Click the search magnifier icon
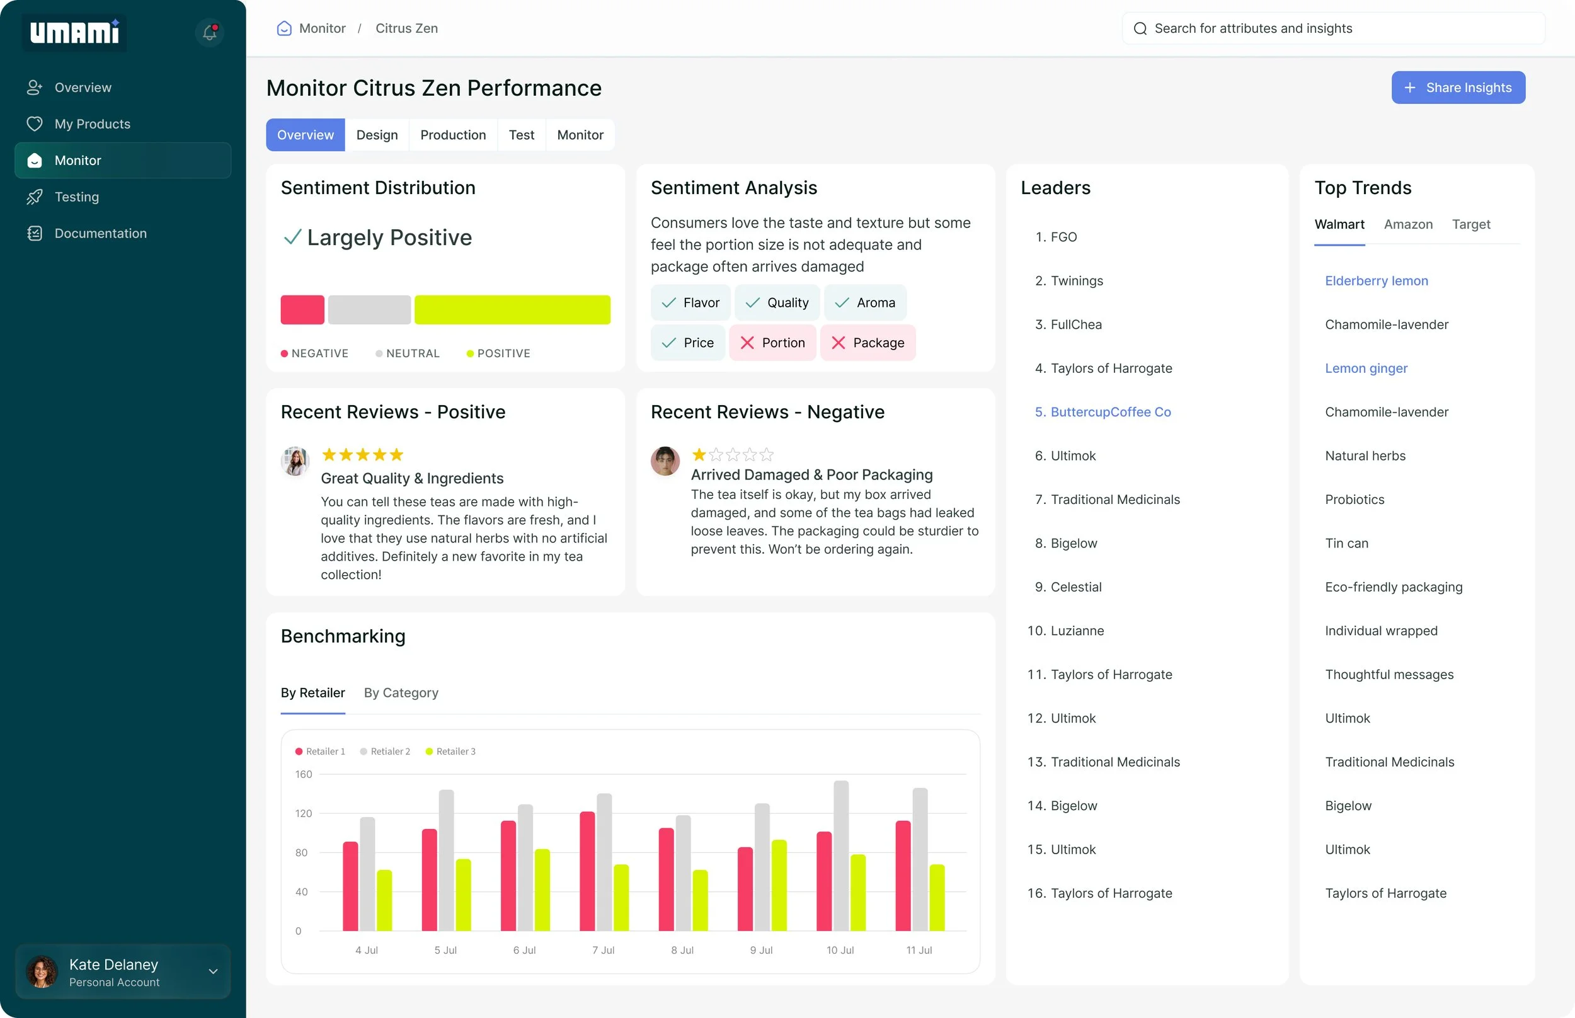1575x1018 pixels. tap(1140, 28)
